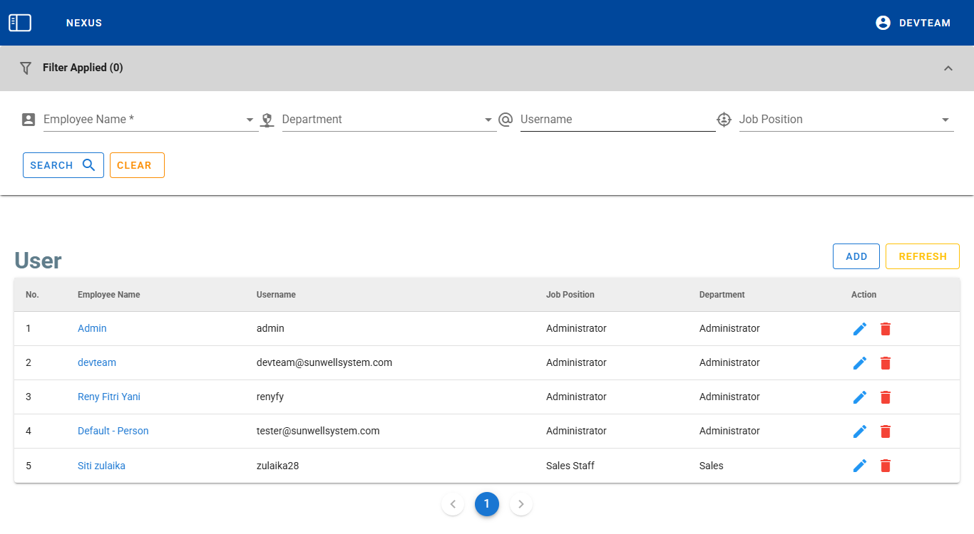Delete the devteam user via trash icon

(886, 363)
